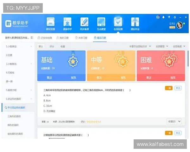This screenshot has width=190, height=152.
Task: Select the 组合图形的面积 section
Action: click(18, 134)
